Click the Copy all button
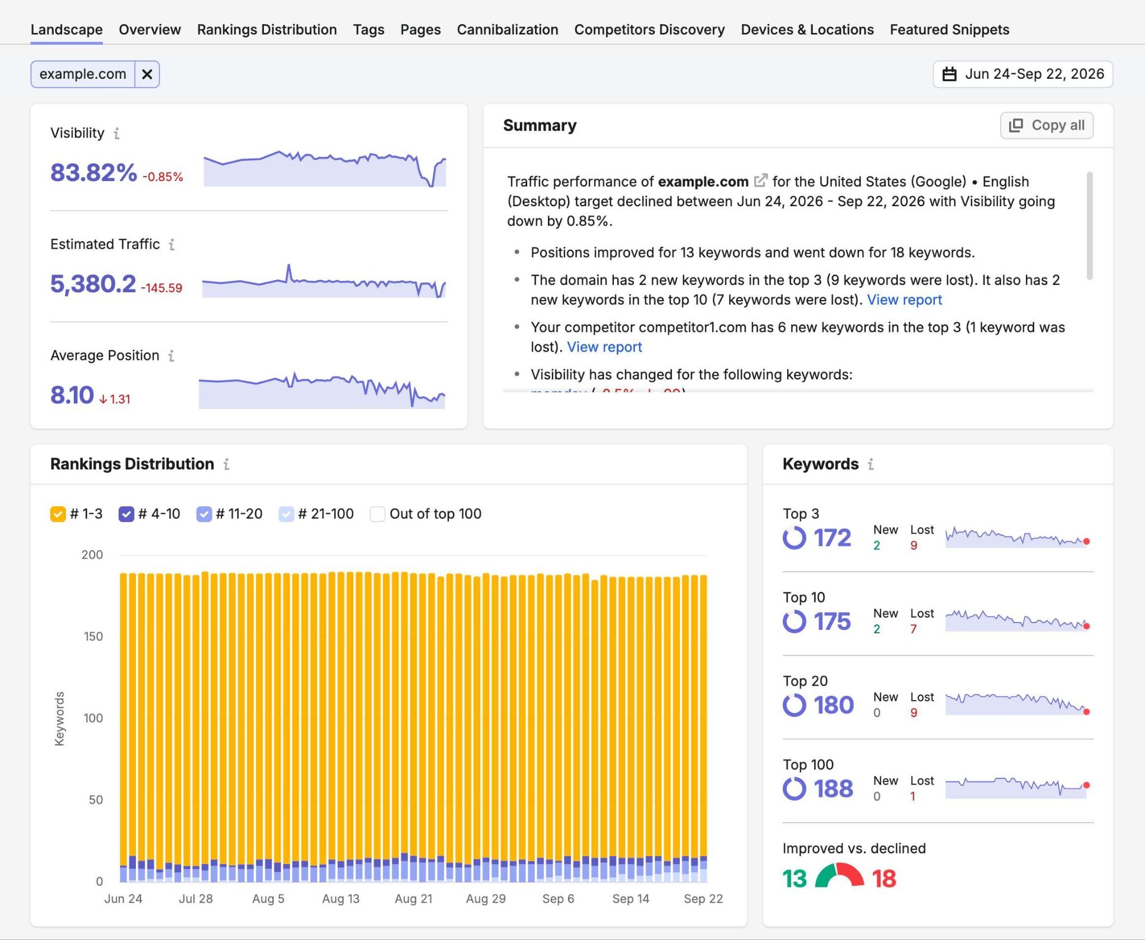Image resolution: width=1145 pixels, height=940 pixels. click(x=1047, y=125)
